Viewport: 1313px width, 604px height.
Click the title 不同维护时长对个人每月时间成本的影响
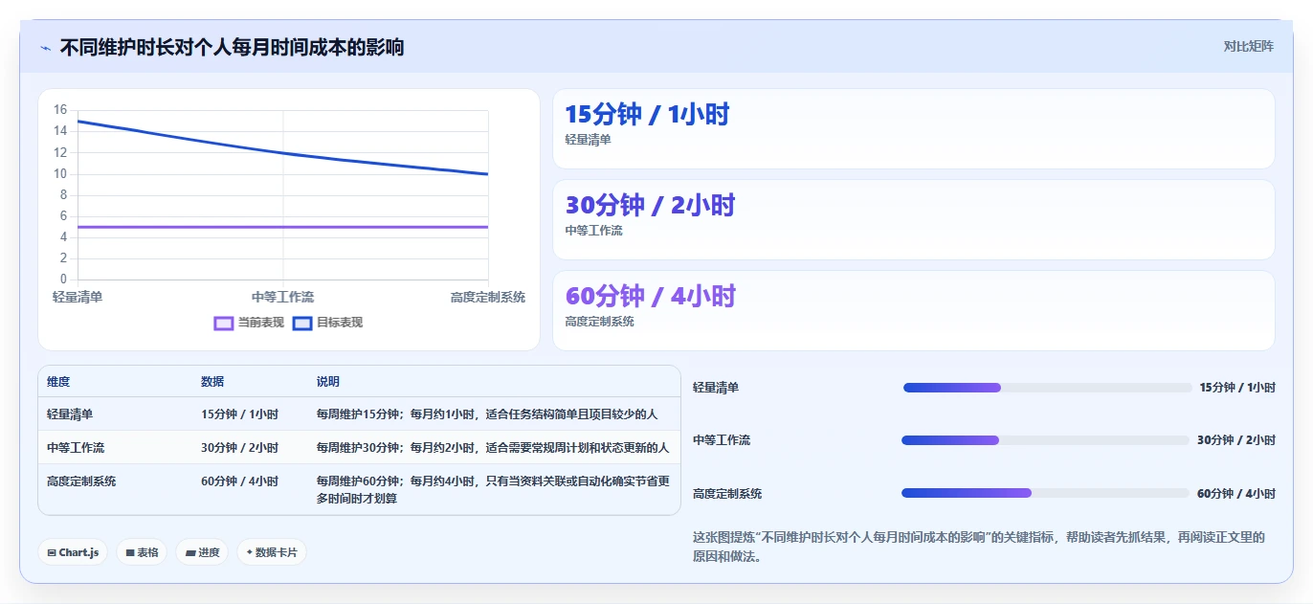pyautogui.click(x=232, y=47)
